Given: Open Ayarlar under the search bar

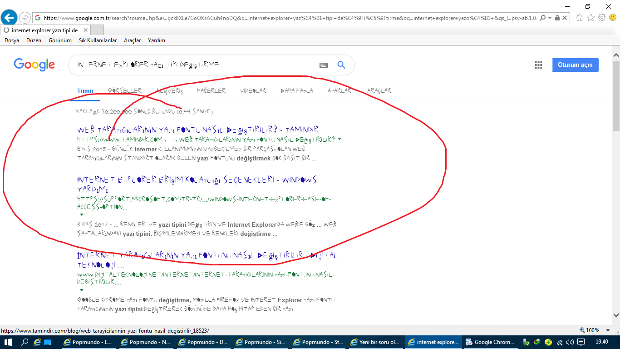Looking at the screenshot, I should pos(340,91).
